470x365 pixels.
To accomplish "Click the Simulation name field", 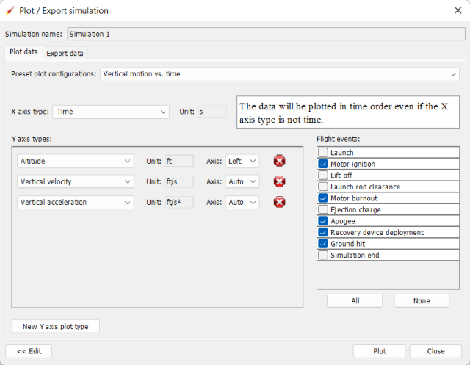I will 266,34.
